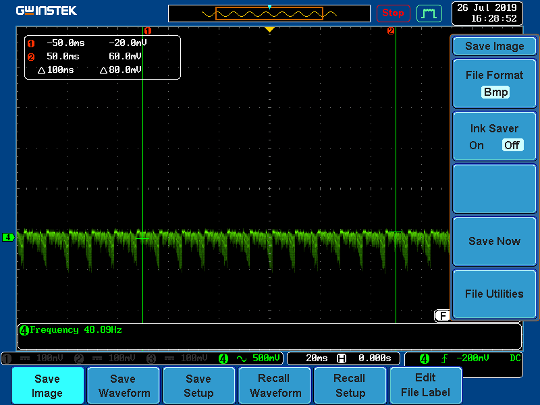Click the AC coupling sine icon for channel 4
Viewport: 540px width, 405px height.
click(242, 358)
